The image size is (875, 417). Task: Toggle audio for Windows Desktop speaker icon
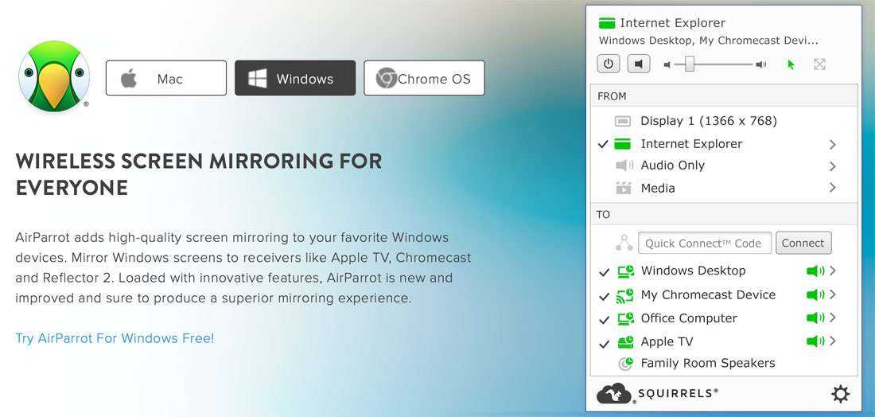click(x=815, y=271)
